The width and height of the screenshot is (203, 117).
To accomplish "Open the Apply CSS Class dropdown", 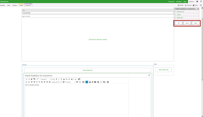I will click(57, 82).
